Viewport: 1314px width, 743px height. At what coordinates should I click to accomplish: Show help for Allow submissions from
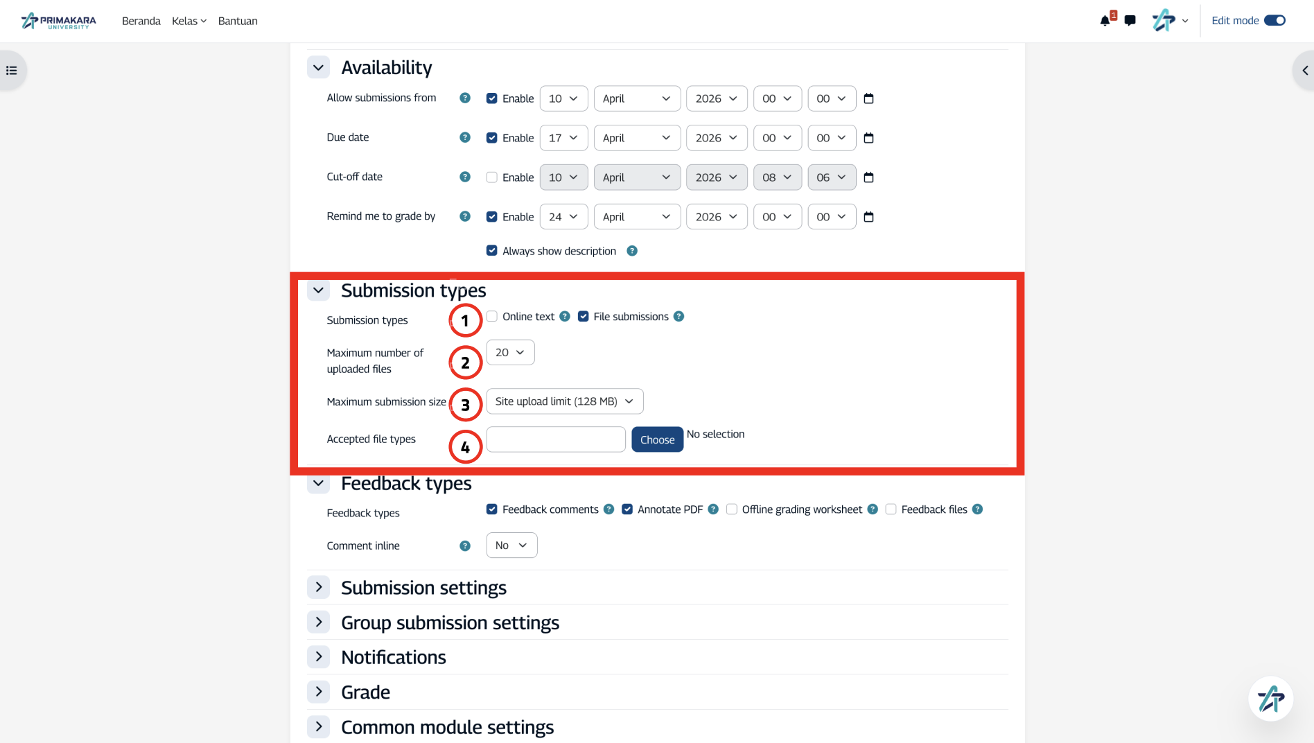click(x=465, y=98)
